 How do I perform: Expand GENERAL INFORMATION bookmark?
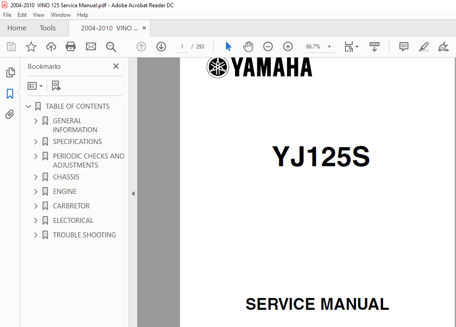click(x=36, y=121)
